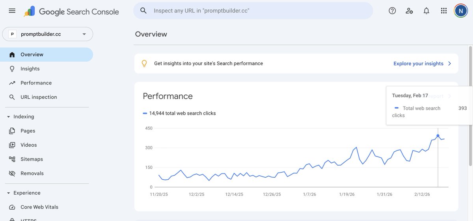Open Performance in sidebar

pyautogui.click(x=47, y=83)
